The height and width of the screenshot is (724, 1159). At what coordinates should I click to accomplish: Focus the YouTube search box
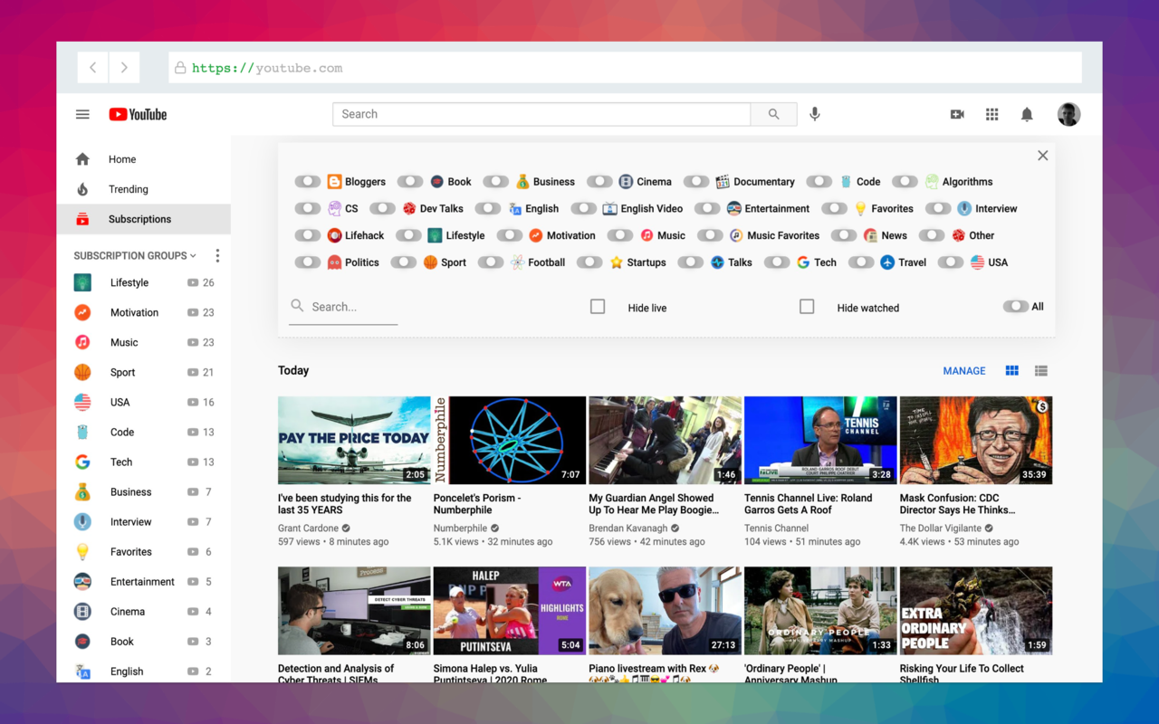(541, 114)
